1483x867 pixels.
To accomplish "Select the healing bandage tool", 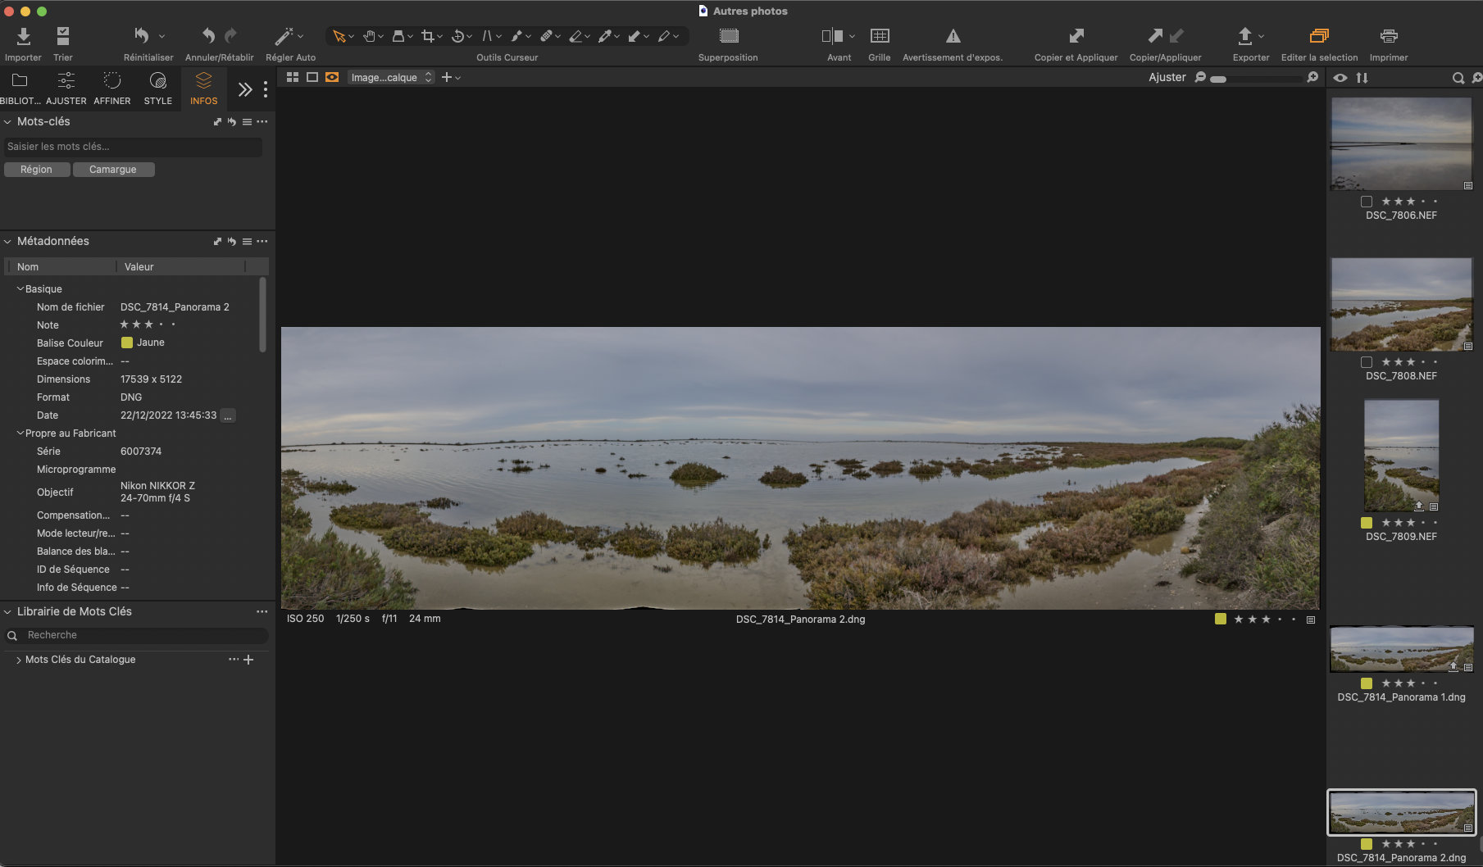I will (546, 36).
